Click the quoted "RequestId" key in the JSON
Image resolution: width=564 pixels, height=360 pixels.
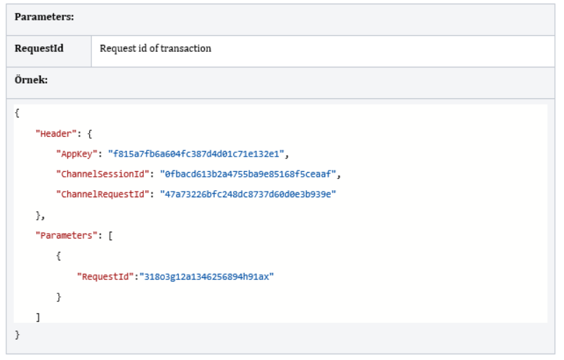tap(107, 276)
